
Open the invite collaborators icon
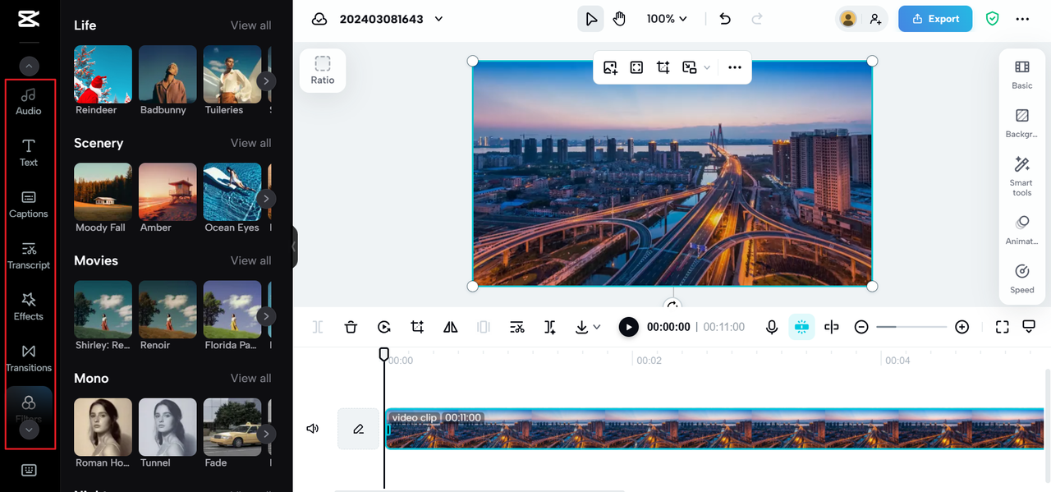876,19
